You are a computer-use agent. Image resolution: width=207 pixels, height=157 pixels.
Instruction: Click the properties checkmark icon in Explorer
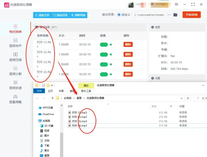pos(43,85)
